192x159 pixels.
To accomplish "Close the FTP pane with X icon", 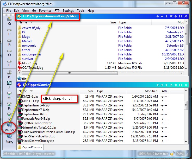I will [x=186, y=16].
